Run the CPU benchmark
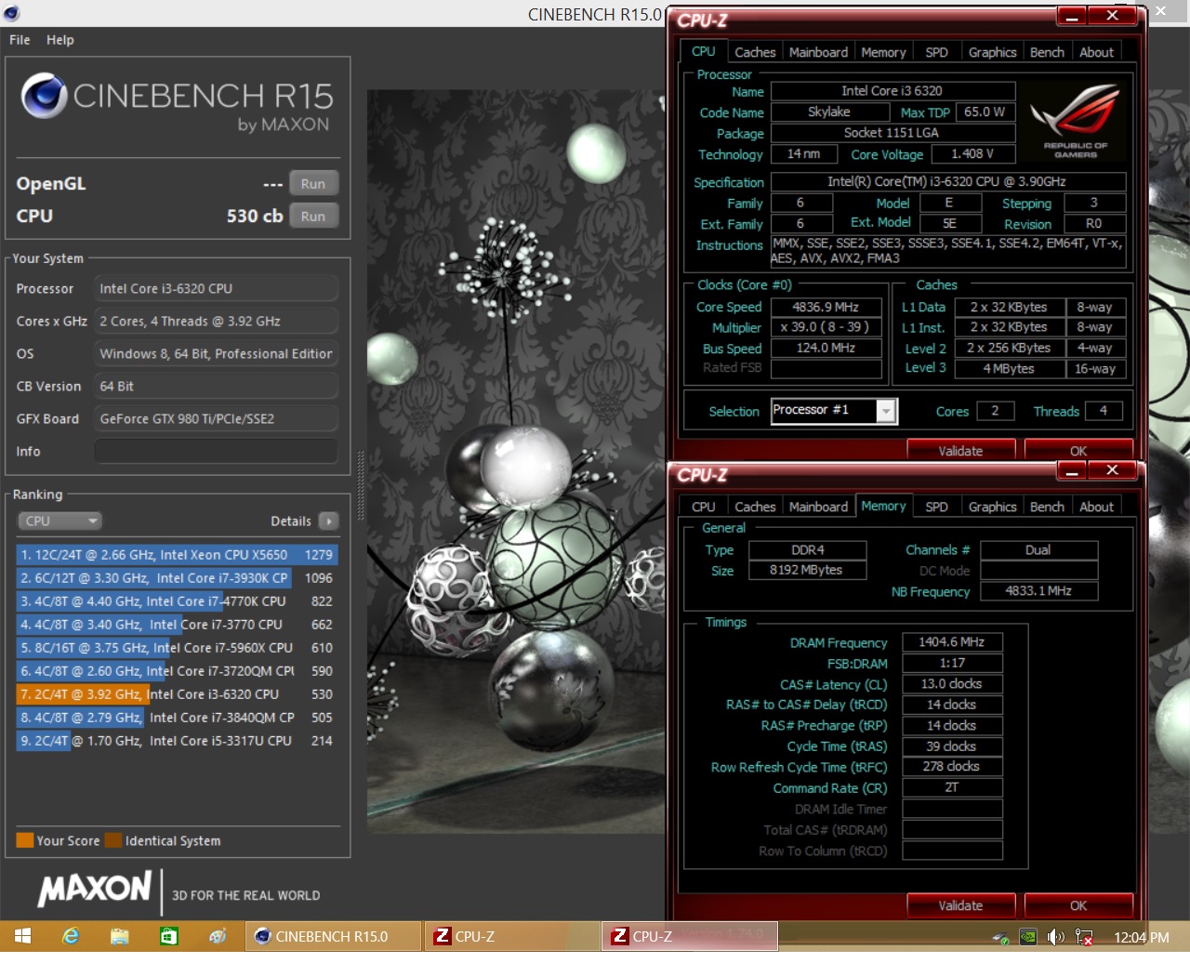The image size is (1190, 963). (313, 217)
